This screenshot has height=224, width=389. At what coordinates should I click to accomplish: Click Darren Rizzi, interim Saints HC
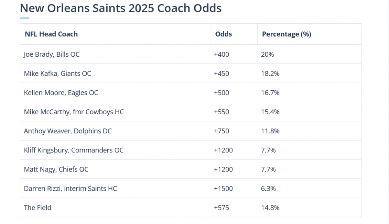pyautogui.click(x=70, y=189)
